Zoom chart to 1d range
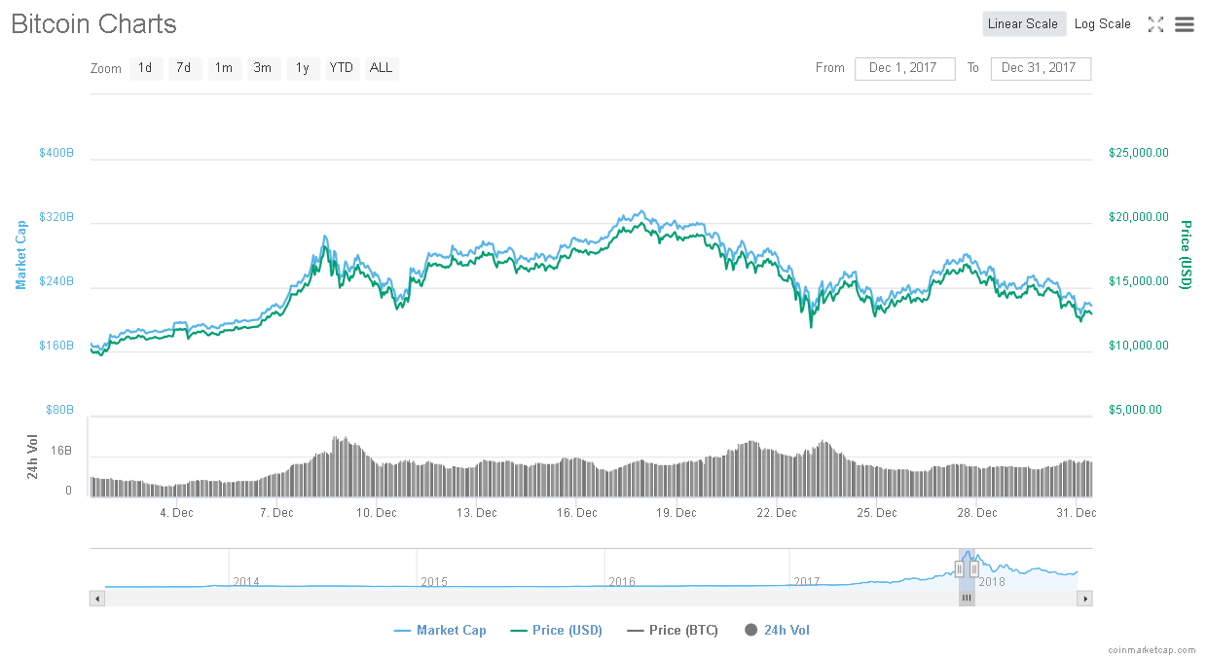The image size is (1207, 658). tap(146, 68)
